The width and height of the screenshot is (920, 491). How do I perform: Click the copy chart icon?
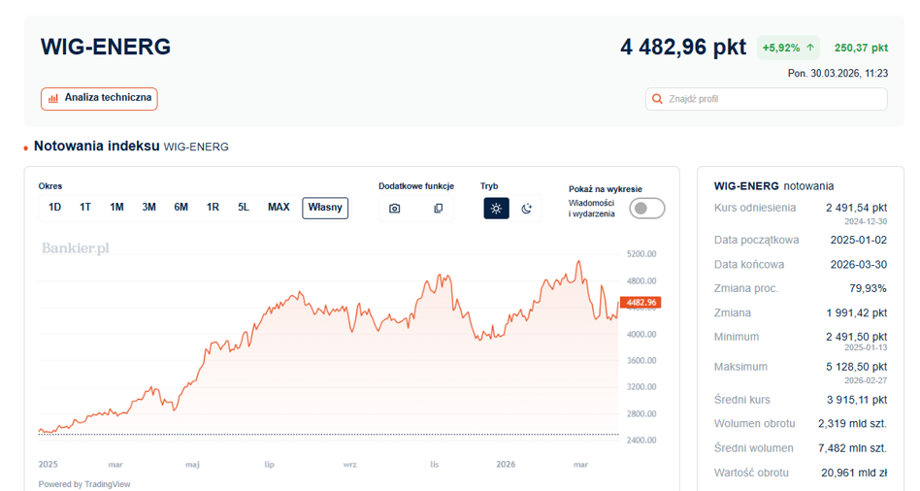point(439,209)
